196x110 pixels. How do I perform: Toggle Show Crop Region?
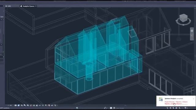pos(34,105)
